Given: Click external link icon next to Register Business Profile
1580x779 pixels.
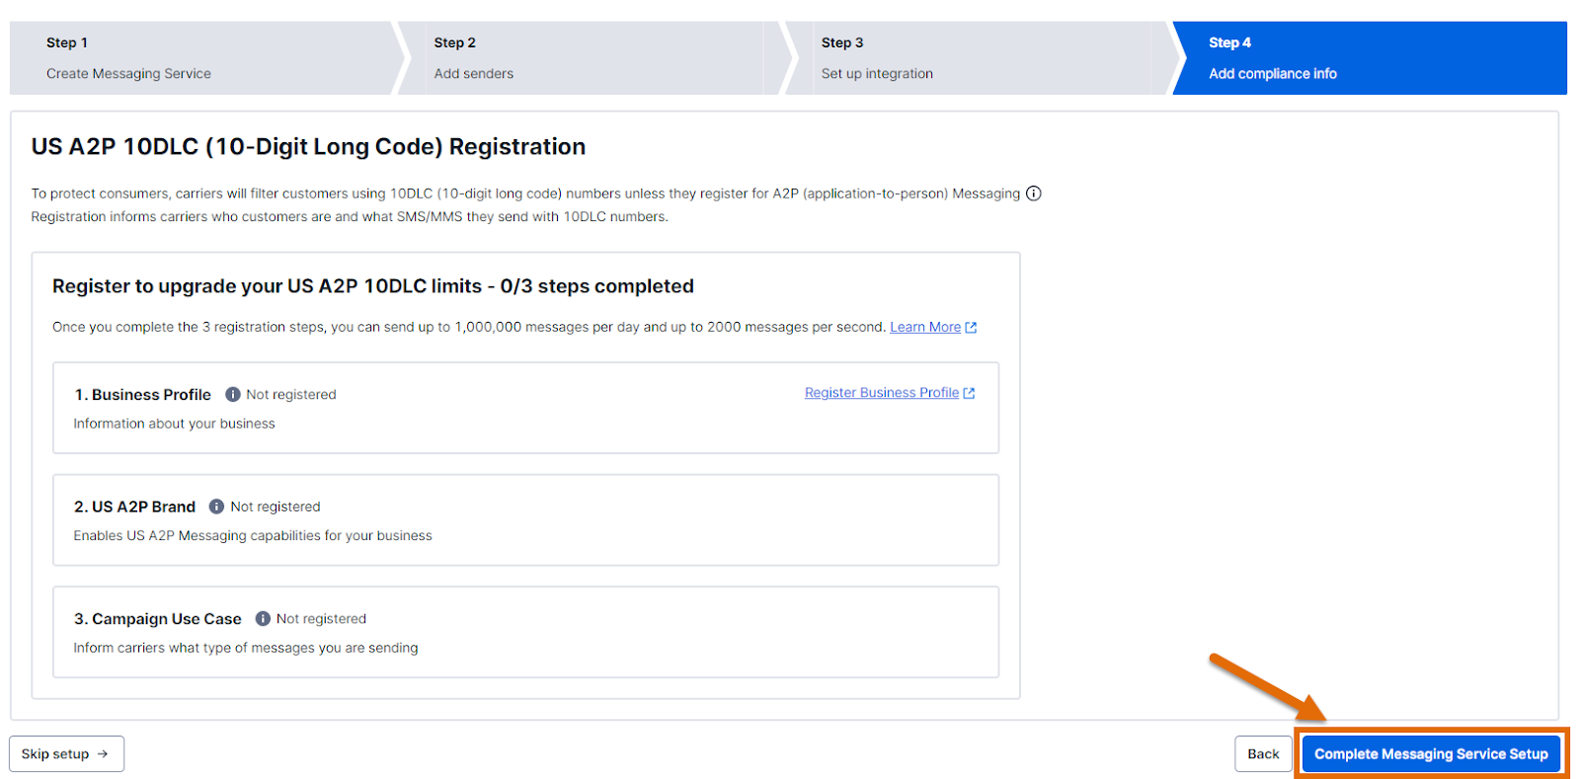Looking at the screenshot, I should [x=969, y=393].
